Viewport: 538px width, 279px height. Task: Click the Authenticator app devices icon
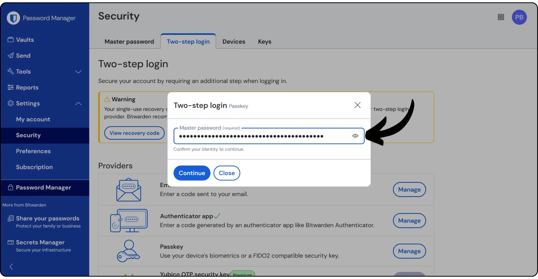point(129,221)
